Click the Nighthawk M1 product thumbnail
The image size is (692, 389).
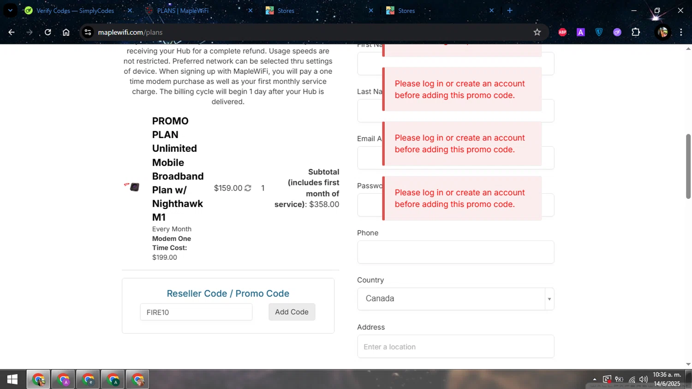click(x=132, y=186)
